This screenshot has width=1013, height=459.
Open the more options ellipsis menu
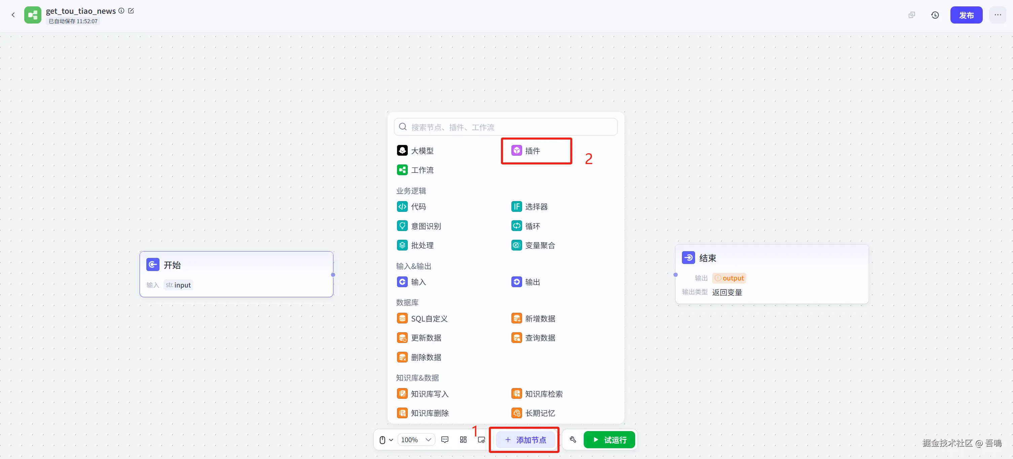pyautogui.click(x=997, y=15)
